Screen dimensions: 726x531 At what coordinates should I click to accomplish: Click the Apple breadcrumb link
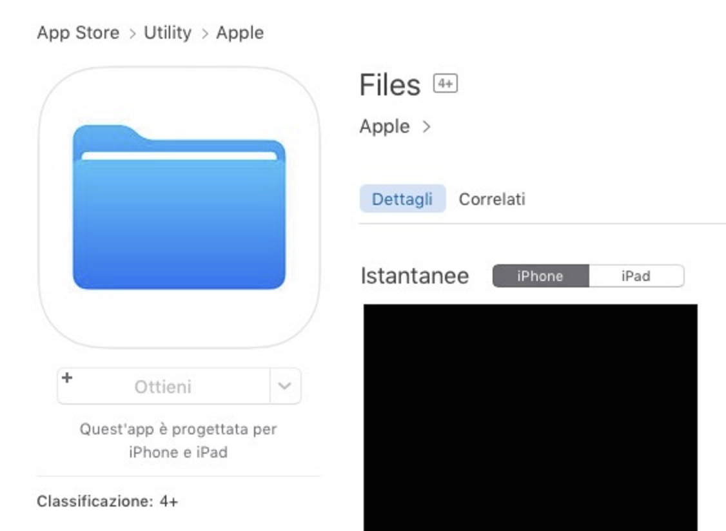[x=240, y=33]
